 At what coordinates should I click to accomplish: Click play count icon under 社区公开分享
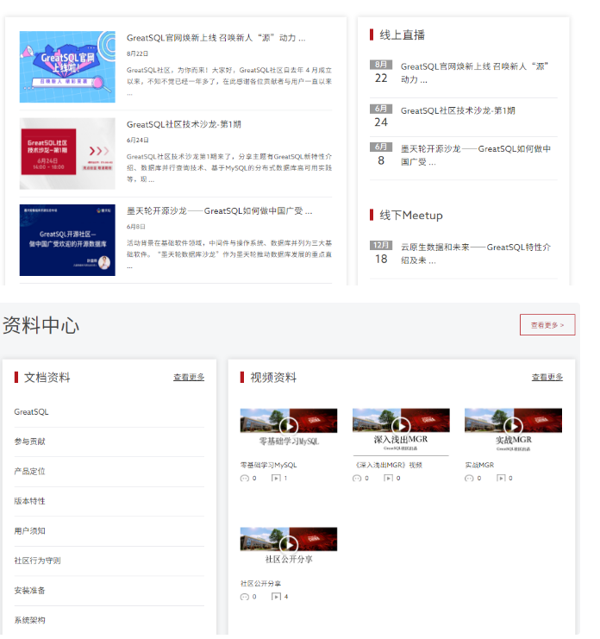tap(276, 597)
